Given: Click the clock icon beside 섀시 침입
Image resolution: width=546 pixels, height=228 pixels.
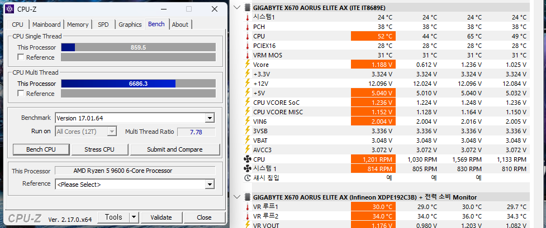Looking at the screenshot, I should click(248, 178).
